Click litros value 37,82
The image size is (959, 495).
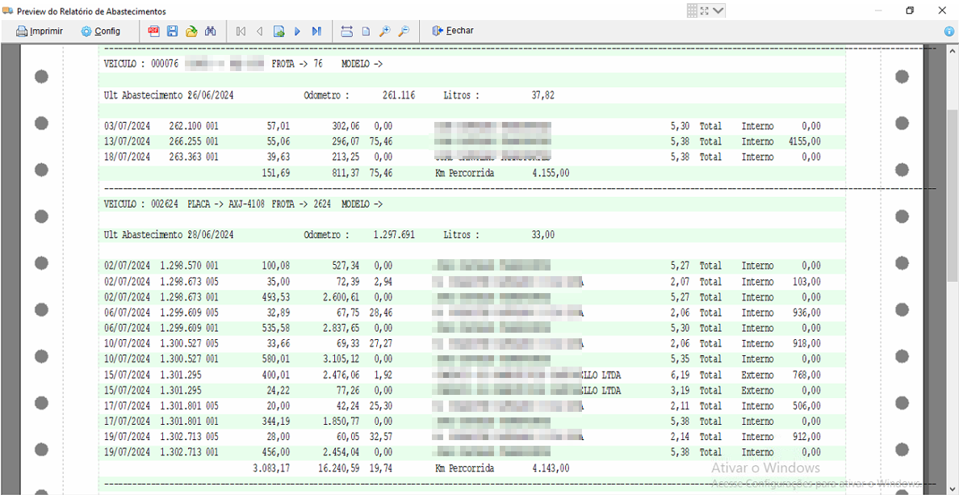[x=543, y=95]
